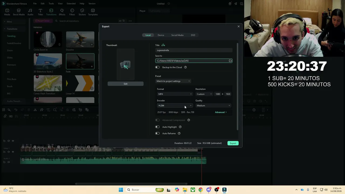Open the Resolution Custom dropdown
This screenshot has height=194, width=345.
(204, 94)
